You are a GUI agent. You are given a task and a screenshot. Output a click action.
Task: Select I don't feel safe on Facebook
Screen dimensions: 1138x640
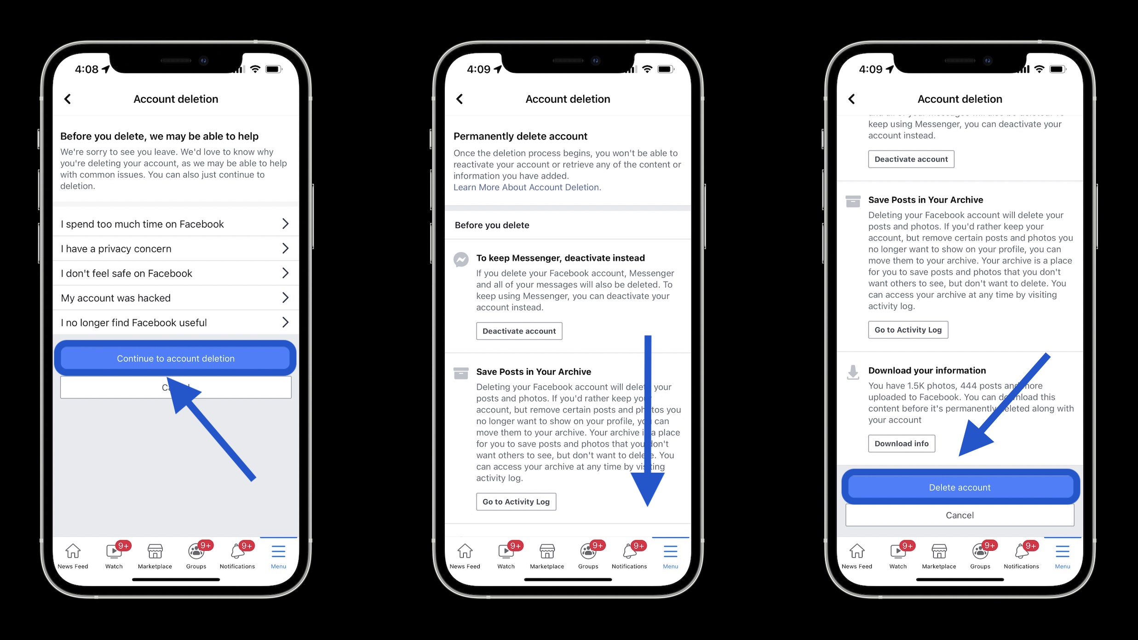point(175,273)
